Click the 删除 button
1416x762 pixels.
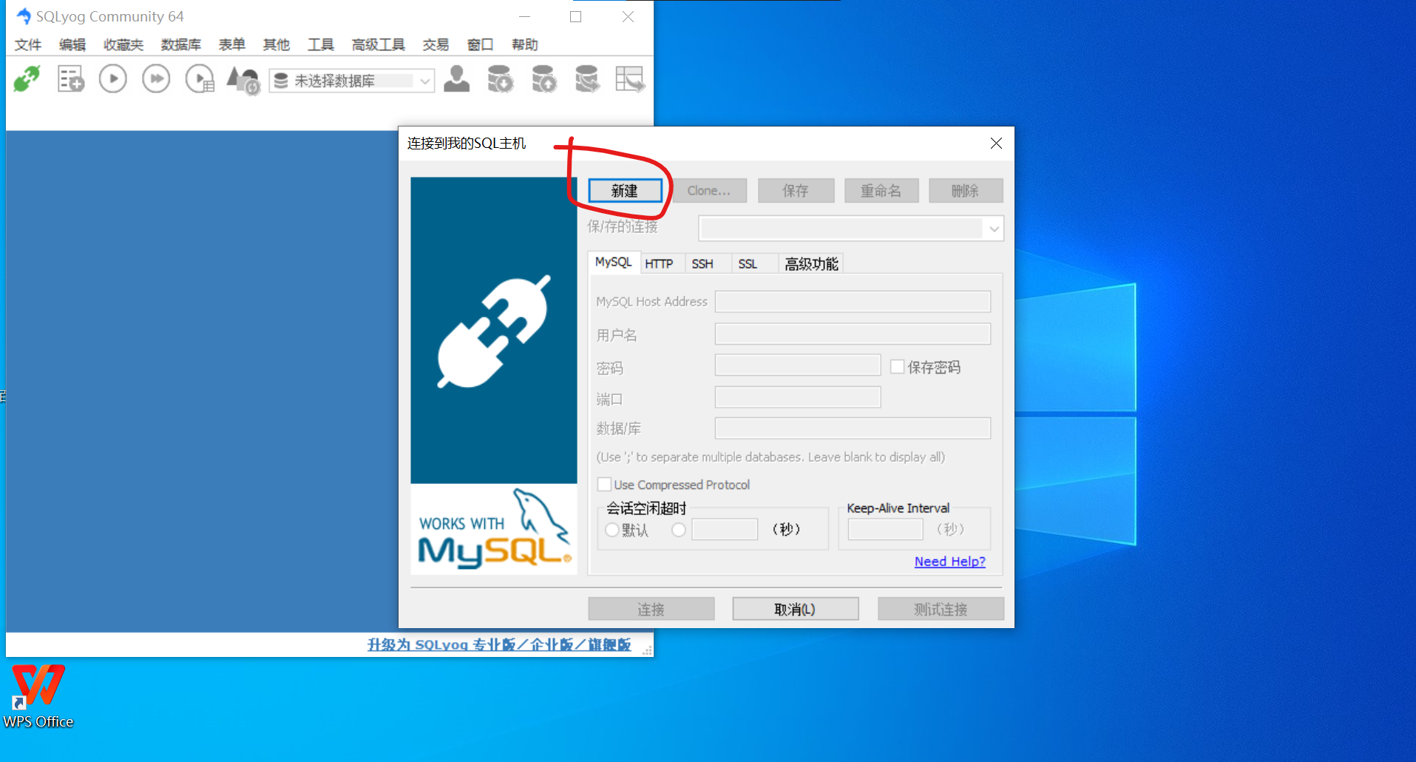(x=966, y=191)
